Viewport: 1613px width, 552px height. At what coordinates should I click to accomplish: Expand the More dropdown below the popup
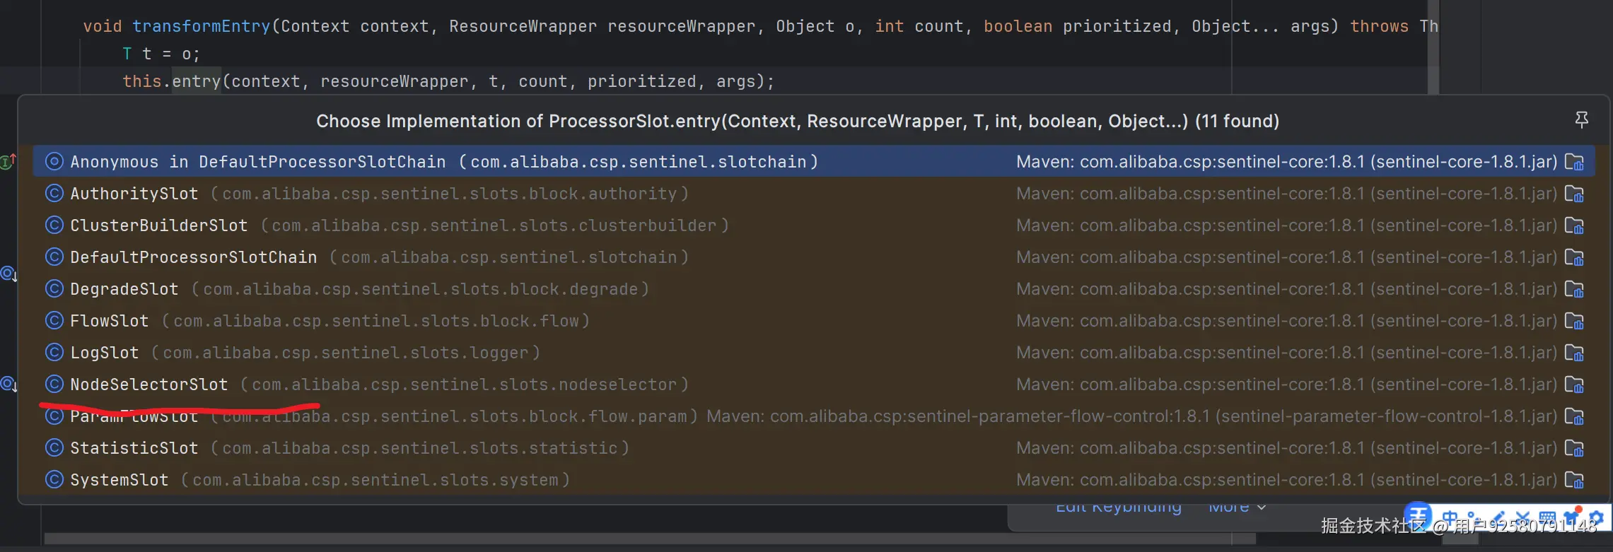tap(1237, 508)
